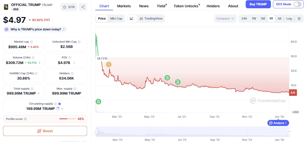Click the 92.62% (1Y) change text
This screenshot has height=142, width=306.
[41, 20]
